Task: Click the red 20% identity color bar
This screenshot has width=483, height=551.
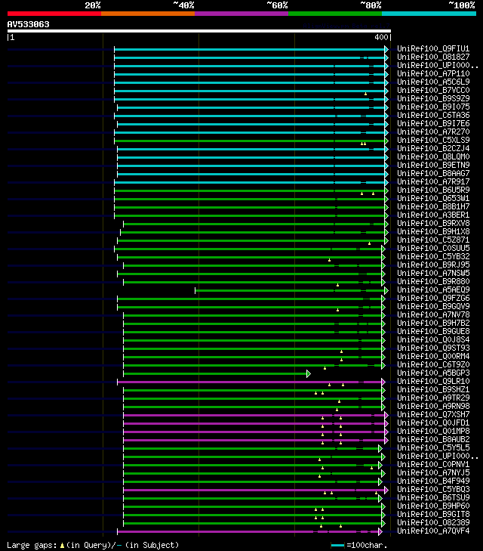Action: (x=54, y=14)
